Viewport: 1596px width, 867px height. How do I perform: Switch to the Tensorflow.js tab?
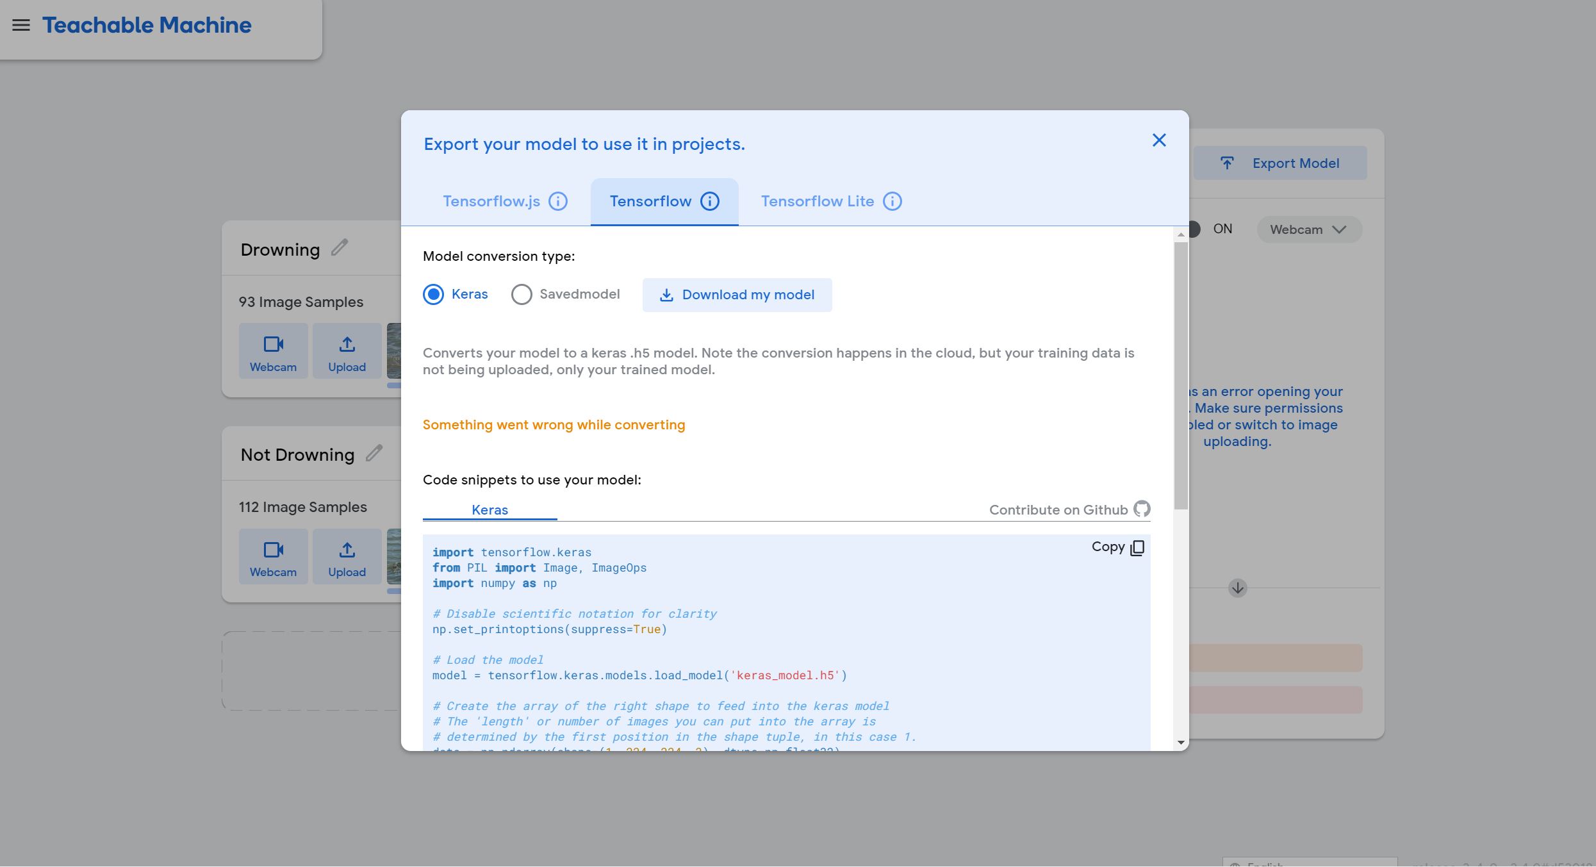pos(491,201)
